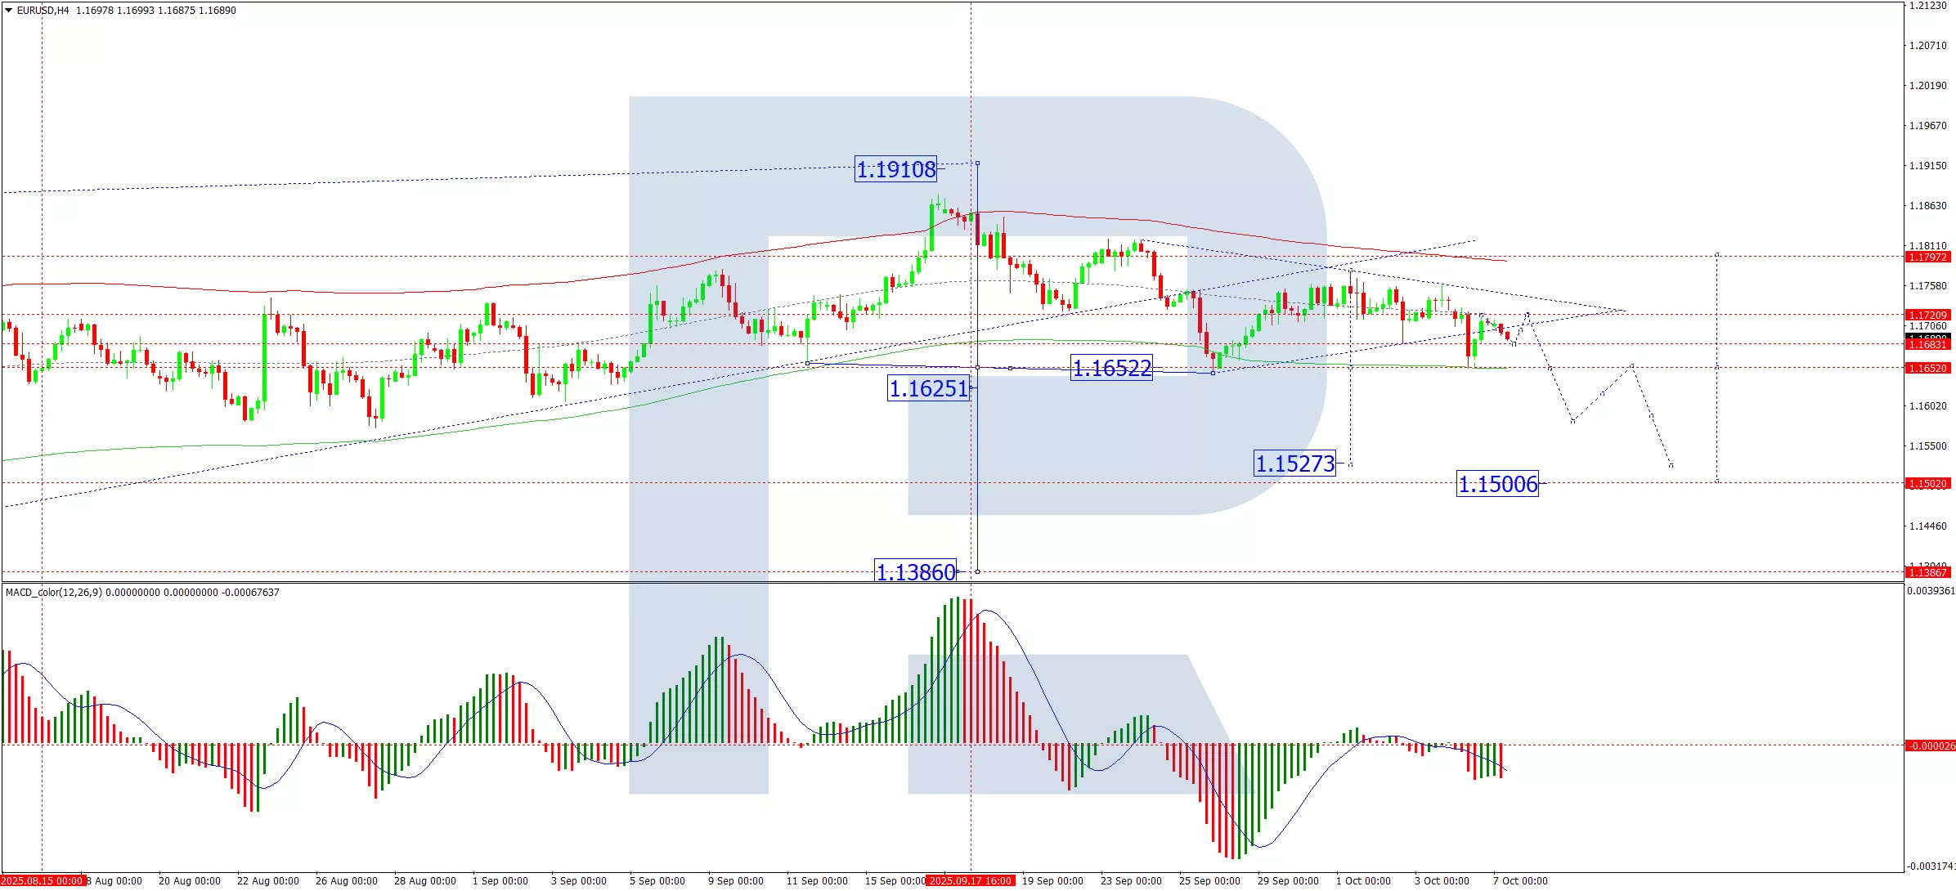The width and height of the screenshot is (1956, 891).
Task: Click the red 1.13867 price axis tag
Action: 1927,573
